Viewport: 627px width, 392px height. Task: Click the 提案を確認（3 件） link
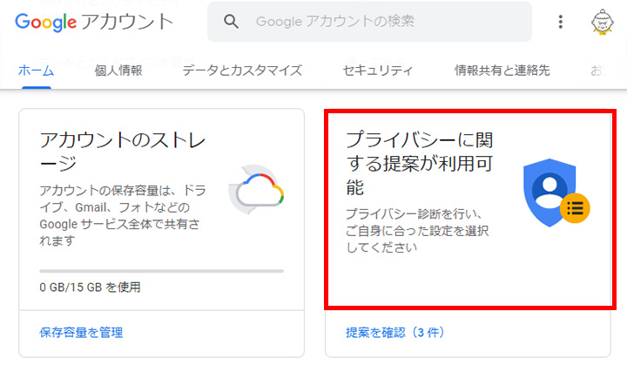395,333
